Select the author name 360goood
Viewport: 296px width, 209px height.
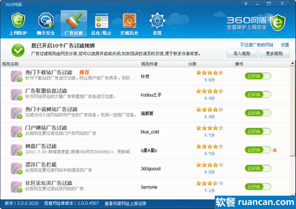coord(150,168)
